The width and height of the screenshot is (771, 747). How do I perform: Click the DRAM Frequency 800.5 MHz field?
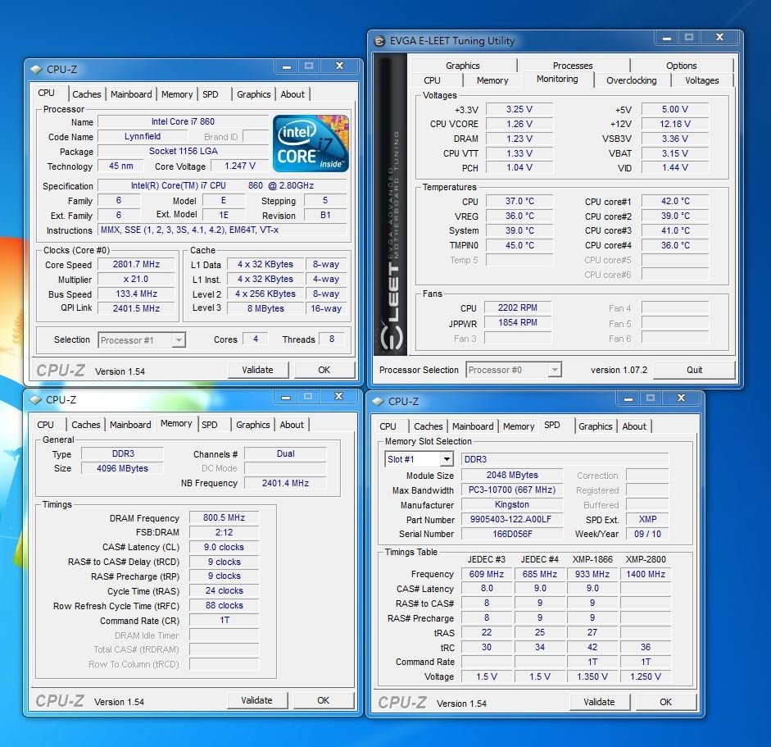[x=224, y=517]
